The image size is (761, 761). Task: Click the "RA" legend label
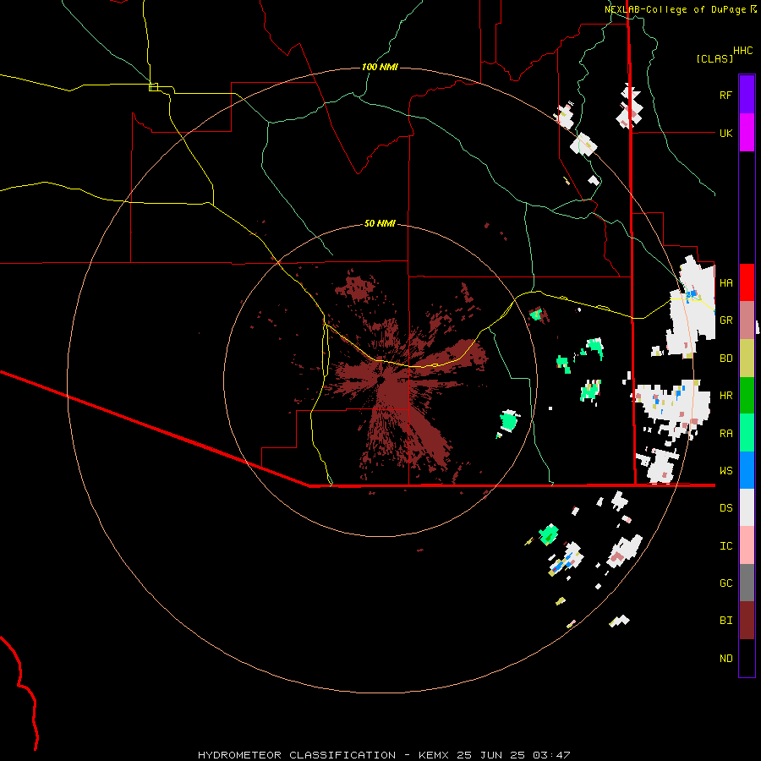click(x=725, y=434)
